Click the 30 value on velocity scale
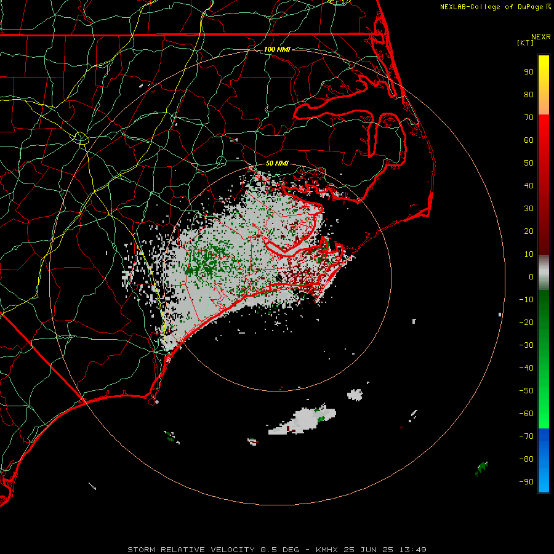Screen dimensions: 554x554 529,209
